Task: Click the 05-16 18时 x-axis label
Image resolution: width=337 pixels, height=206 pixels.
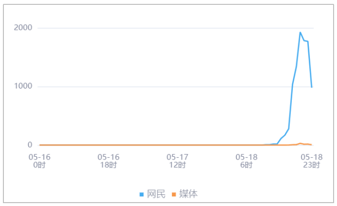Action: pyautogui.click(x=108, y=161)
